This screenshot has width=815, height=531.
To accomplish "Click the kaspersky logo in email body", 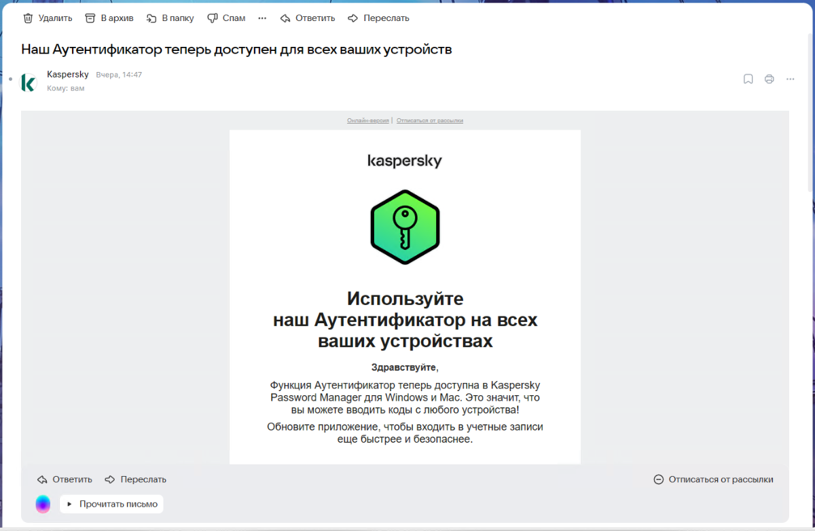I will point(405,162).
